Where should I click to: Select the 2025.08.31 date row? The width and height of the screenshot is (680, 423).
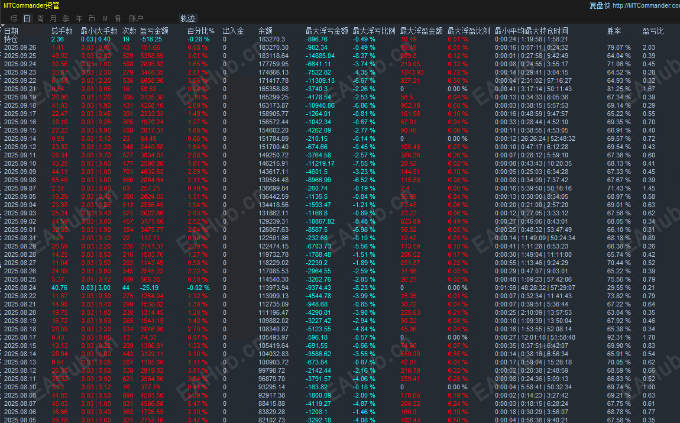coord(340,238)
